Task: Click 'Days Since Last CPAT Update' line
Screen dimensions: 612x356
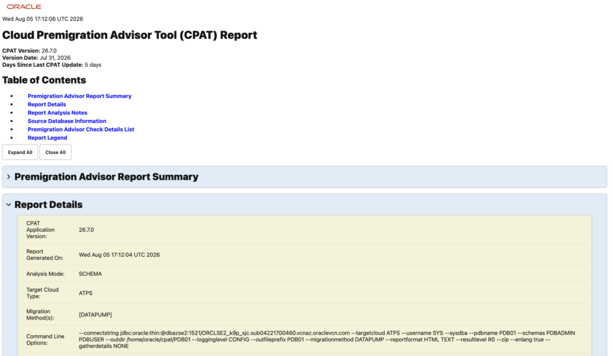Action: coord(51,65)
